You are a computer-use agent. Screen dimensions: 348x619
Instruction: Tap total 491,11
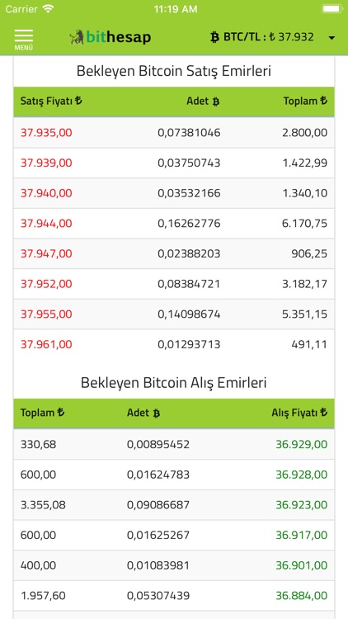[309, 345]
